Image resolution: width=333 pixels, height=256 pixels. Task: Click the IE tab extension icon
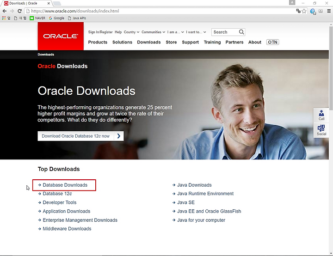point(313,11)
